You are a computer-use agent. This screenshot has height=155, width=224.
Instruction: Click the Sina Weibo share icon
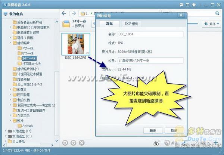[x=157, y=143]
